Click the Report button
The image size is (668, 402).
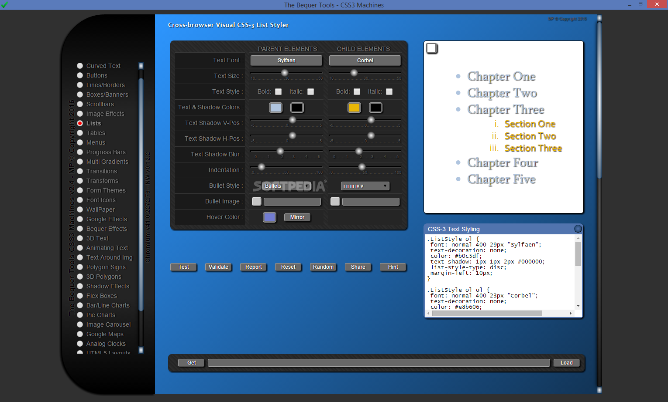point(254,267)
